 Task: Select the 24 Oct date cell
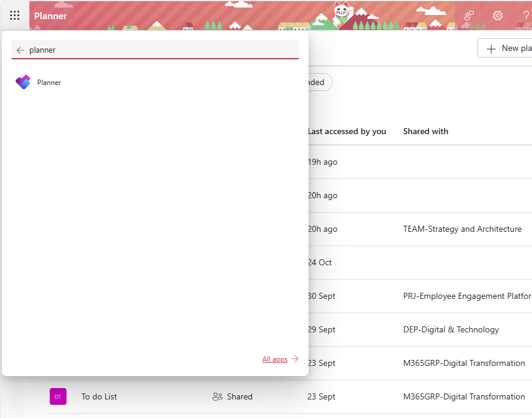point(319,262)
